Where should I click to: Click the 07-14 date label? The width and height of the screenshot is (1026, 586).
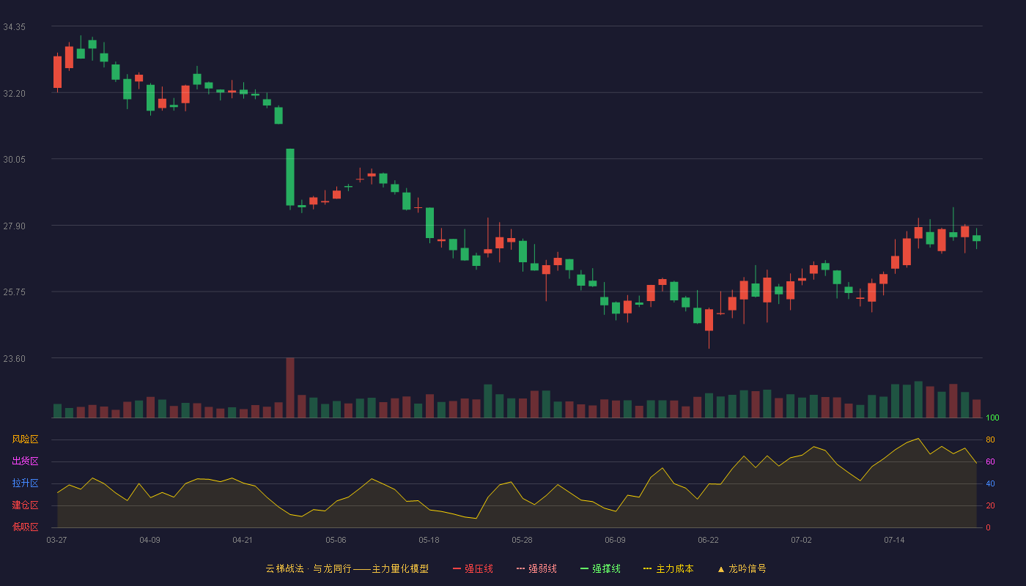click(x=894, y=540)
